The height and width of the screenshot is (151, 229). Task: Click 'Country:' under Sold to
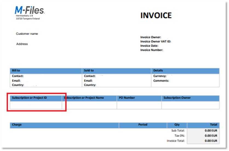pyautogui.click(x=90, y=85)
